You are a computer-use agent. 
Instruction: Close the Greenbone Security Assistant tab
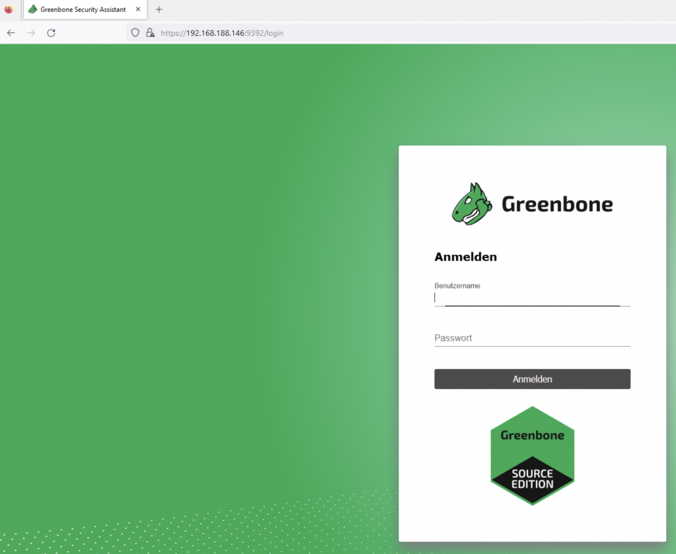(x=138, y=10)
